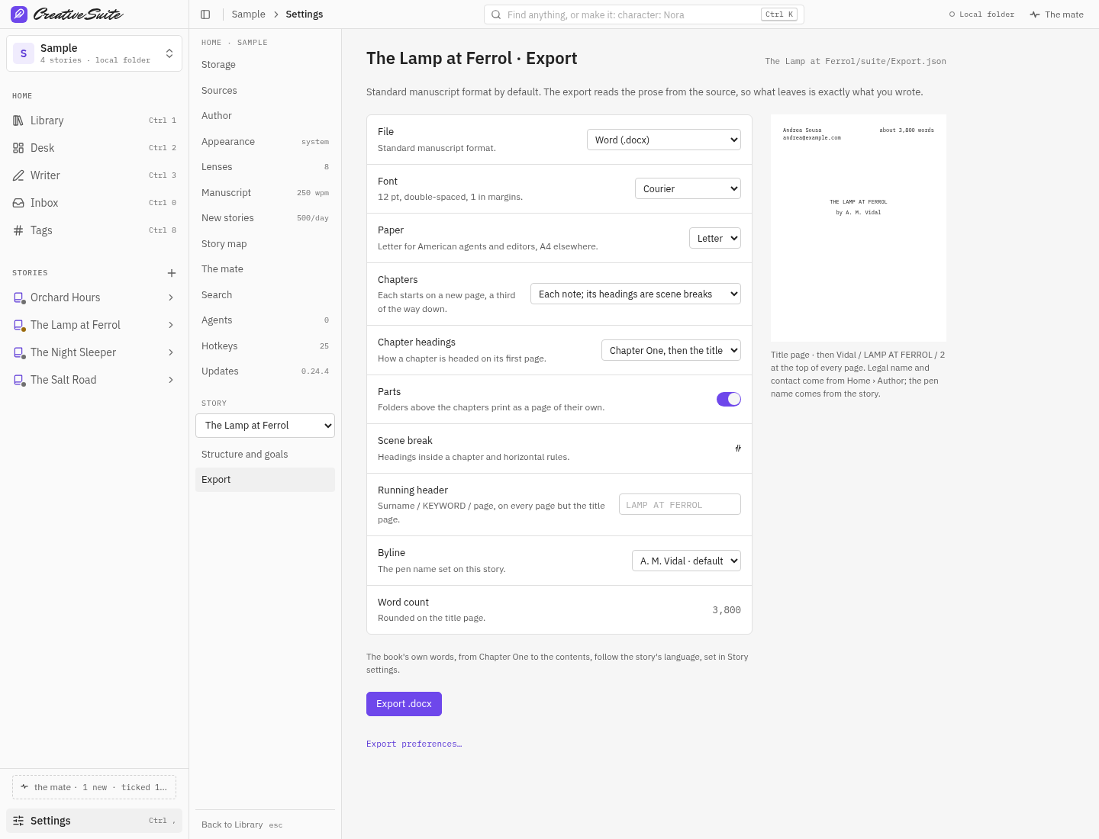Click the Export .docx button
The image size is (1099, 839).
[x=404, y=704]
